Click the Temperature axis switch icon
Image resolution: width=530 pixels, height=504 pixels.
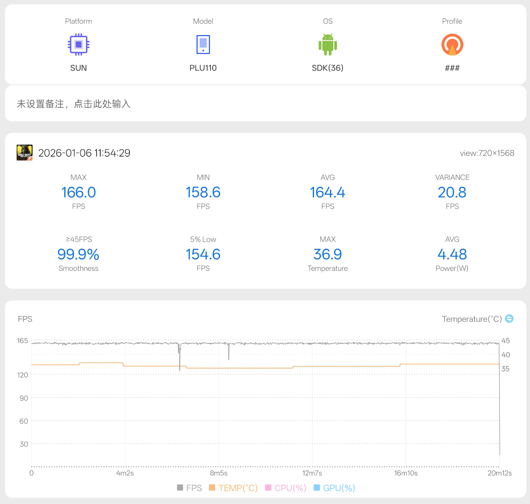pyautogui.click(x=509, y=319)
